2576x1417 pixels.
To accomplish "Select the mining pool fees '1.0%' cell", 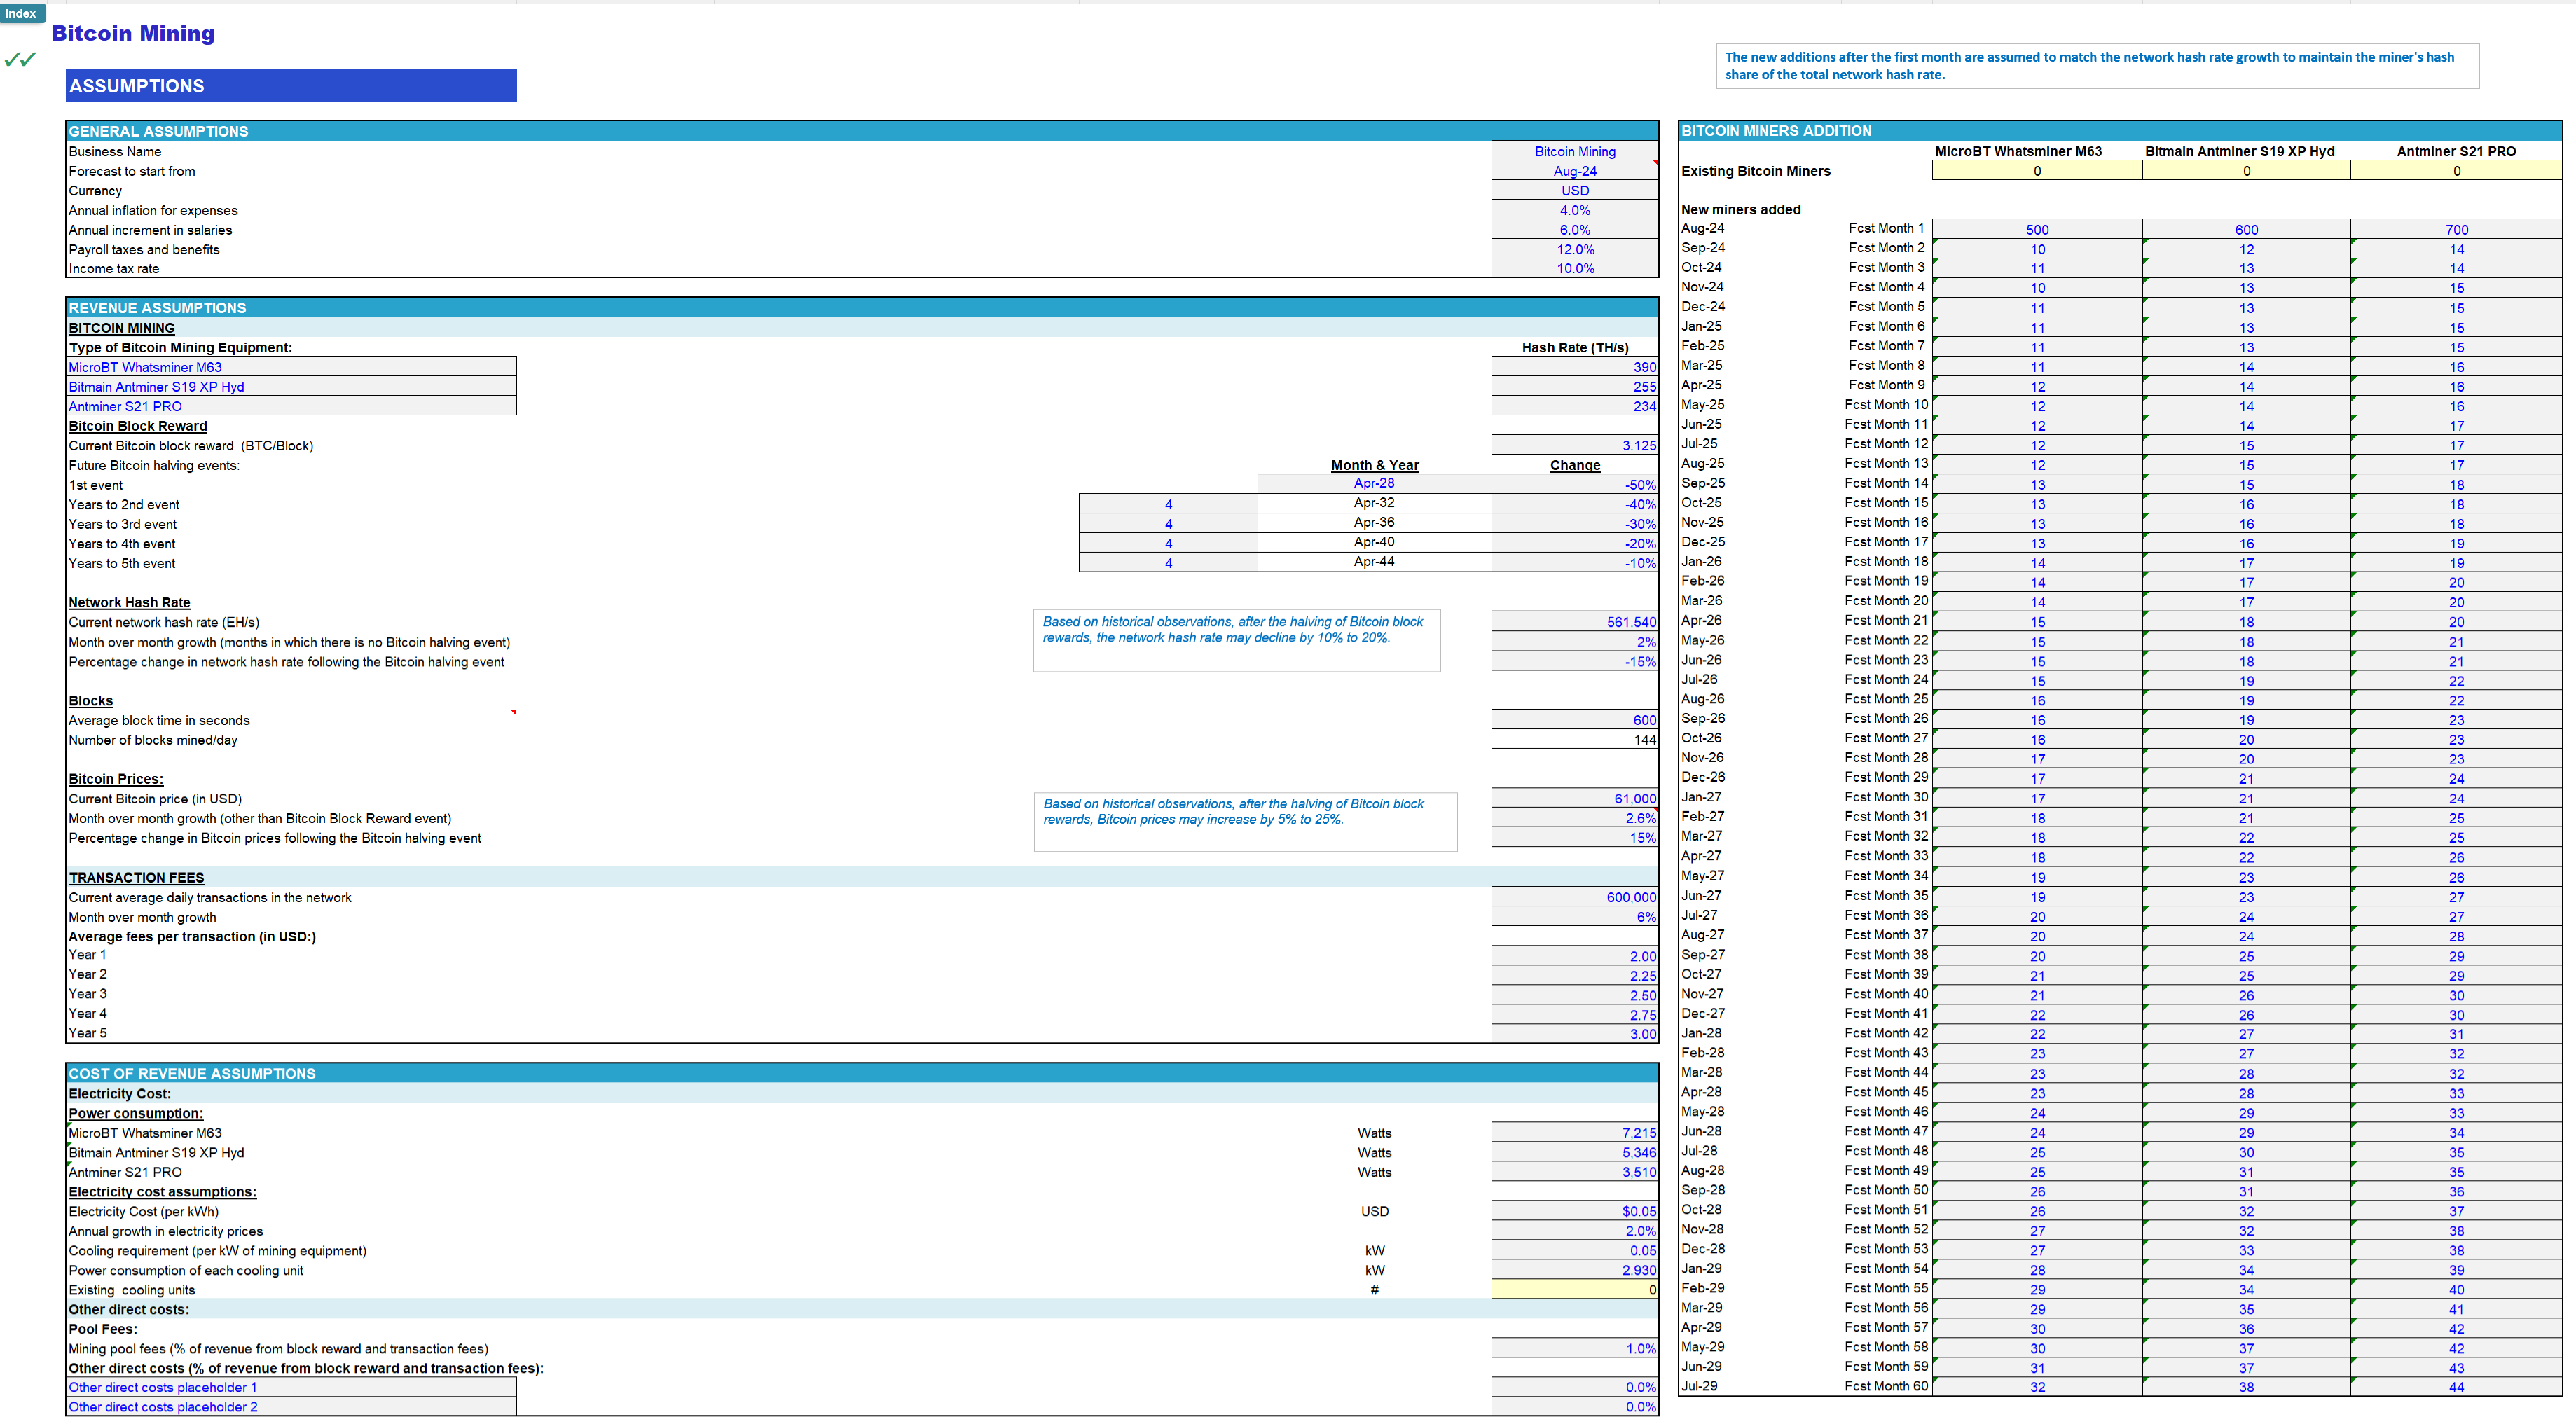I will pos(1574,1348).
